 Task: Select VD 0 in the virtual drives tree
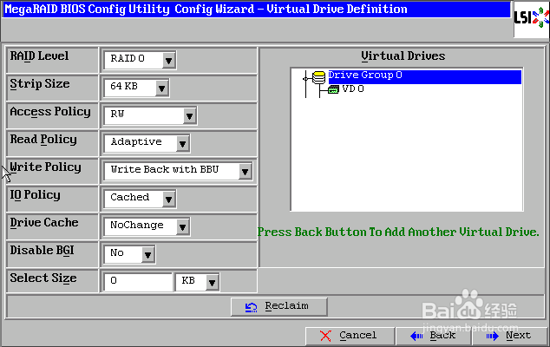tap(353, 88)
